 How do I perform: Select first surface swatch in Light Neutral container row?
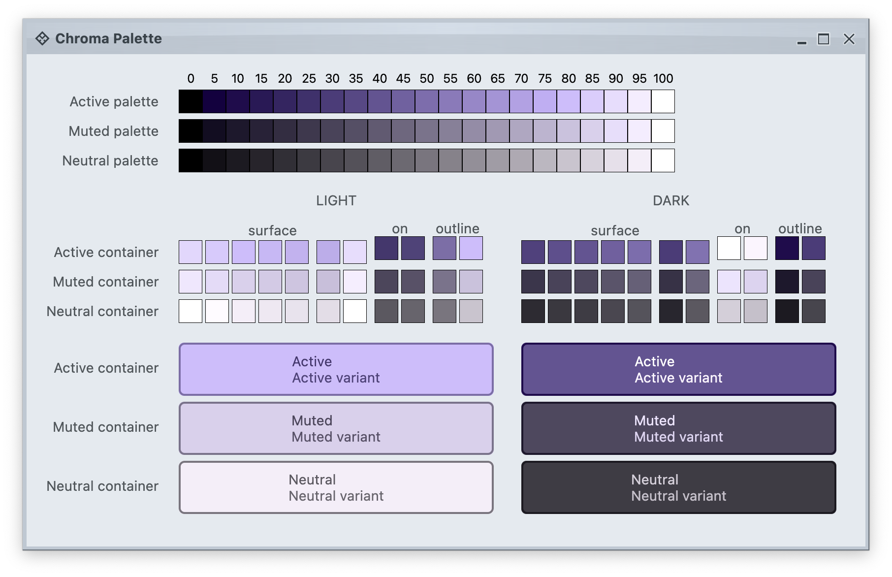coord(191,311)
